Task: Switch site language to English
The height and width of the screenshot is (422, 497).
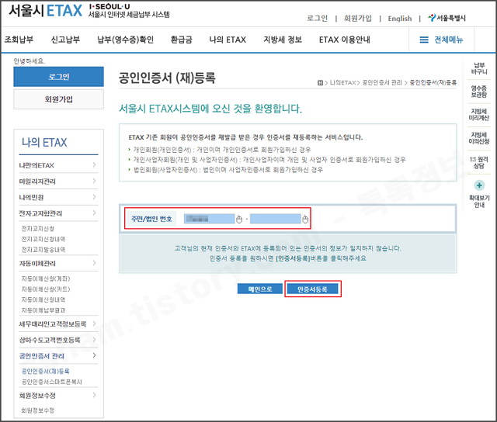Action: pyautogui.click(x=400, y=19)
